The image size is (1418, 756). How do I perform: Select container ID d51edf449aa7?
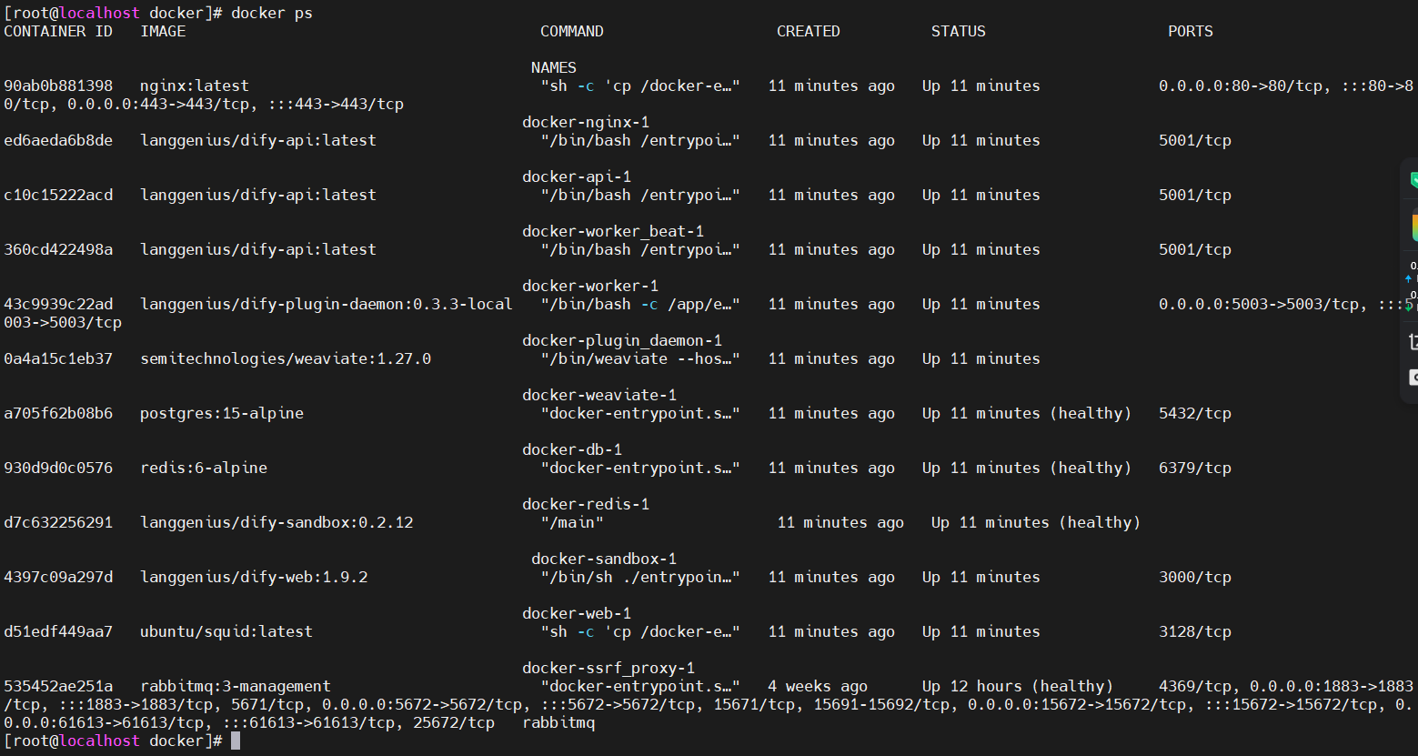pos(58,631)
